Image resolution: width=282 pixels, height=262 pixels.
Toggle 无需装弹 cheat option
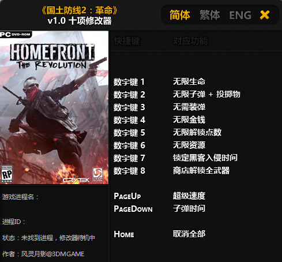pyautogui.click(x=189, y=107)
